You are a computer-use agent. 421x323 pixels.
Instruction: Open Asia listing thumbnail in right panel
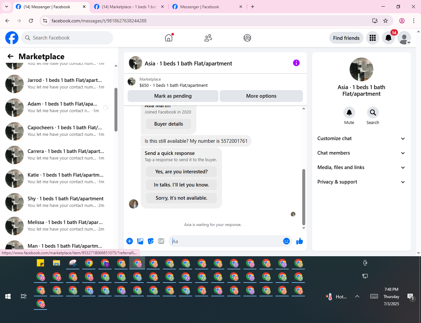pyautogui.click(x=361, y=69)
